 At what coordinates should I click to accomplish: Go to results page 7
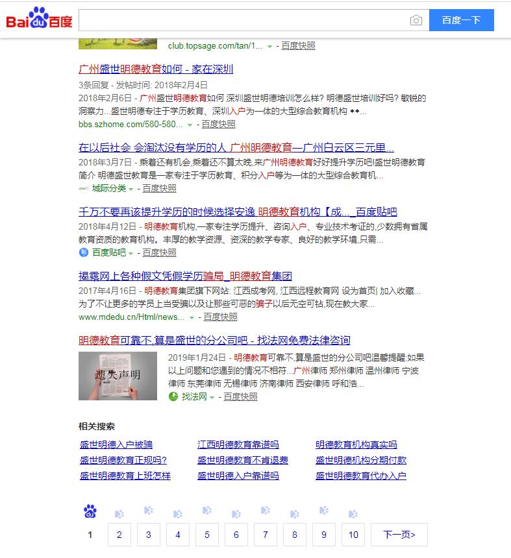click(266, 535)
